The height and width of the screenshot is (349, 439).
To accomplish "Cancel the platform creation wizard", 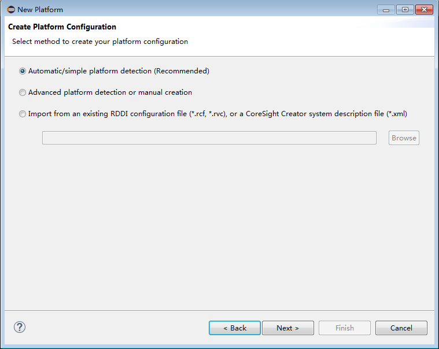I will pyautogui.click(x=401, y=328).
